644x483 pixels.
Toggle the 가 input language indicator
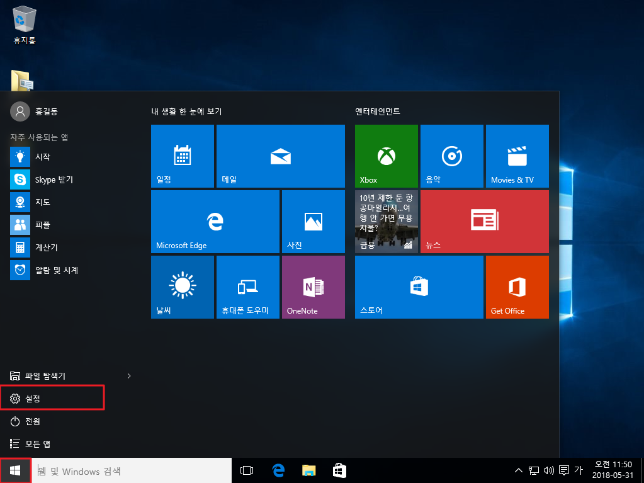click(x=579, y=470)
